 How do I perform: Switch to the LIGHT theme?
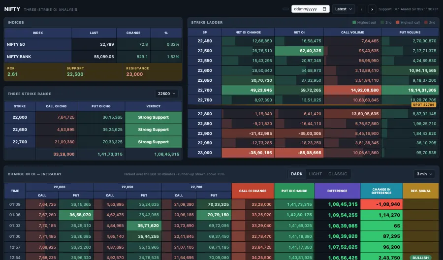pos(316,174)
